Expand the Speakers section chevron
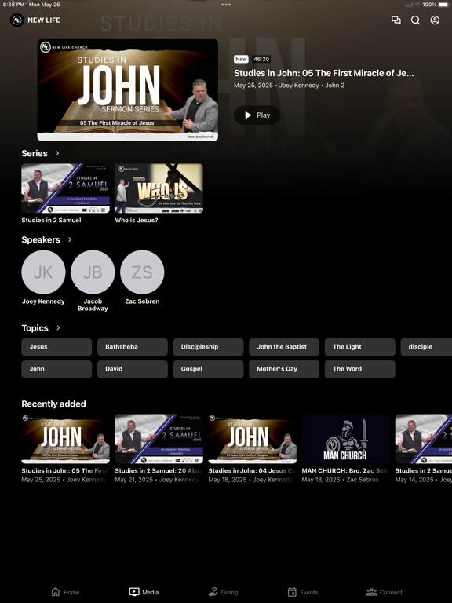This screenshot has width=452, height=603. [x=70, y=239]
